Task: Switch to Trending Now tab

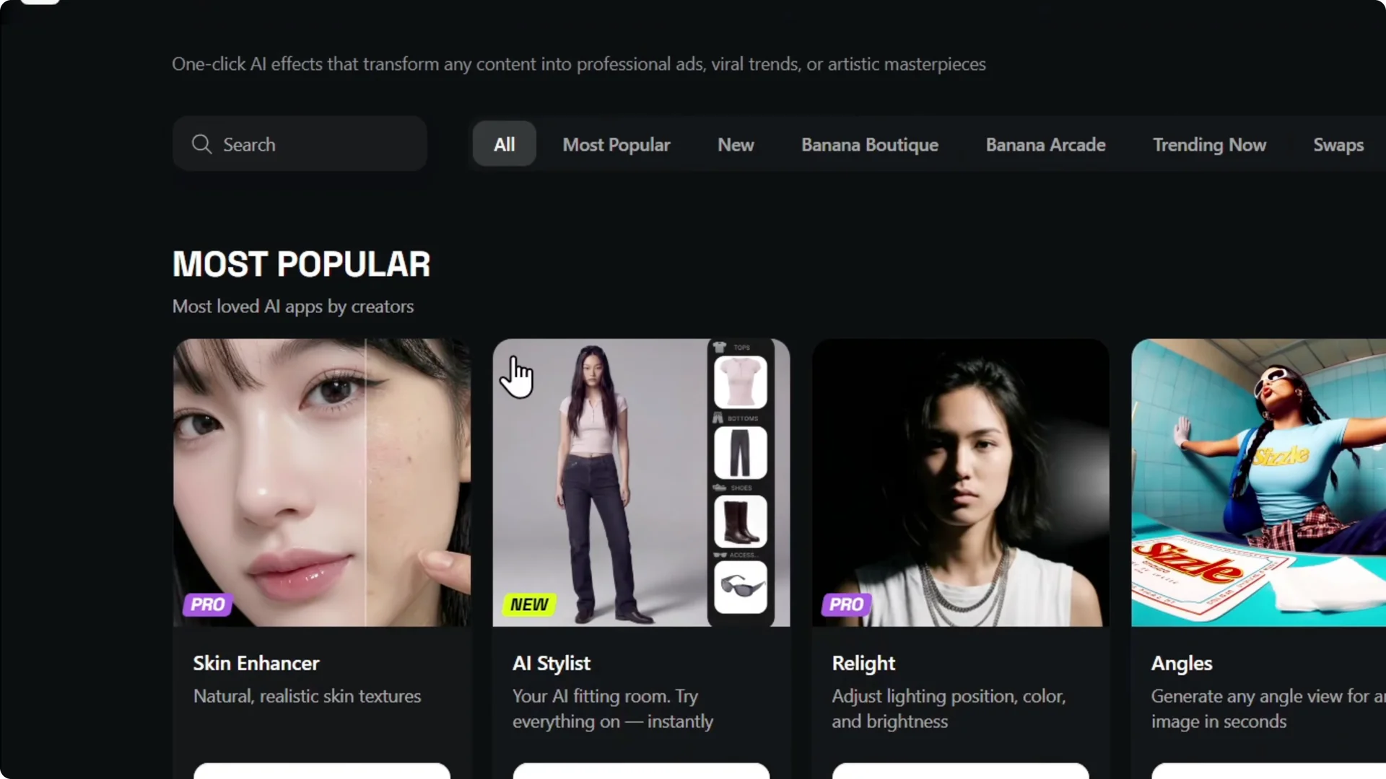Action: (x=1209, y=144)
